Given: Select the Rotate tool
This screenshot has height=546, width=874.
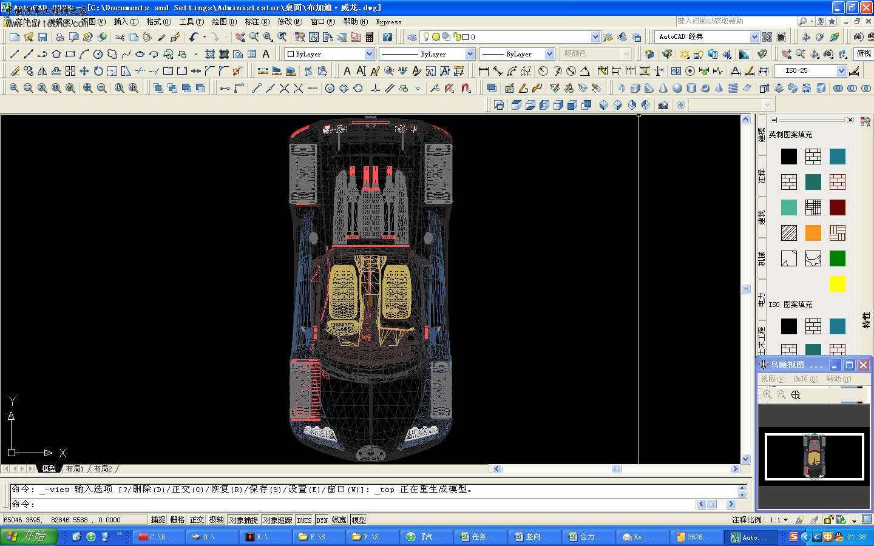Looking at the screenshot, I should [x=98, y=71].
